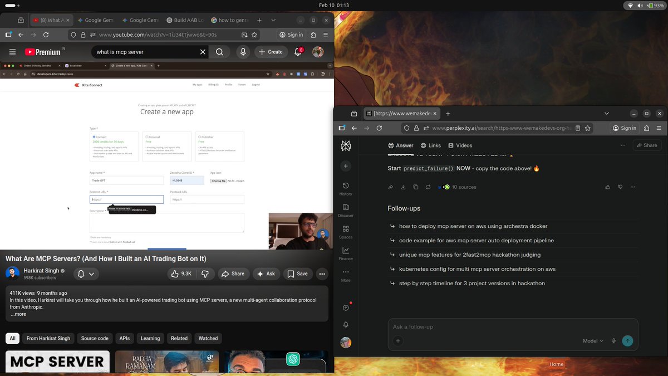Copy the Perplexity answer
668x376 pixels.
click(416, 187)
